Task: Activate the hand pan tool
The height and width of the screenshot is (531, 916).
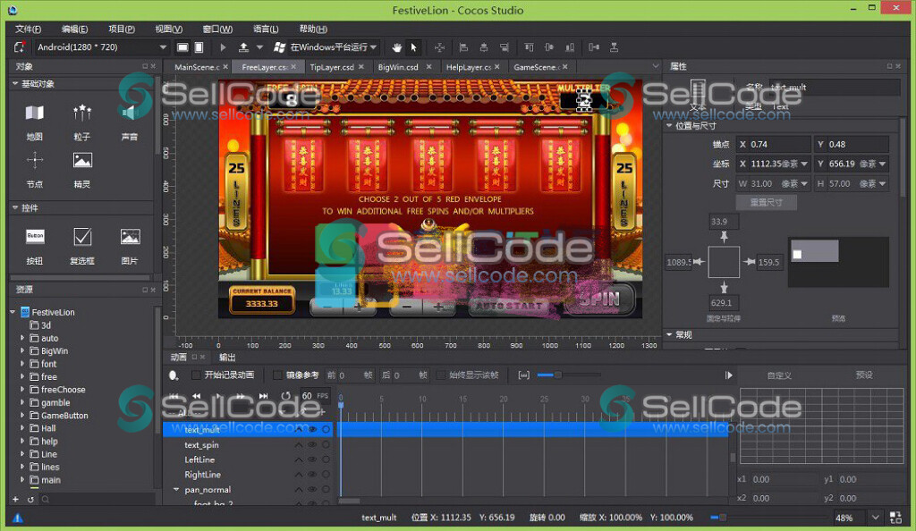Action: [397, 47]
